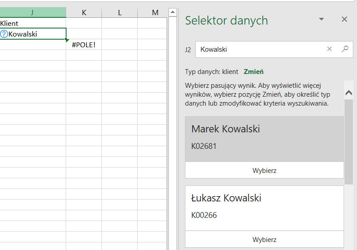Close the Selektor danych pane
This screenshot has width=357, height=250.
click(344, 19)
